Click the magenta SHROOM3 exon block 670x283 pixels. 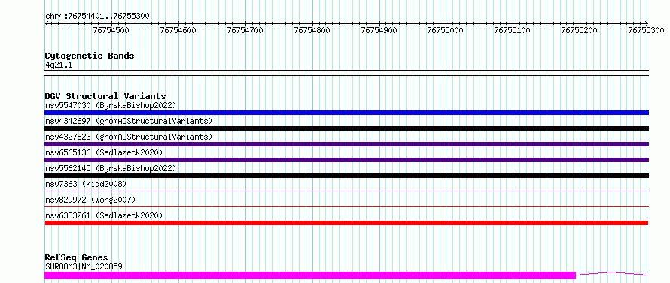click(x=310, y=275)
